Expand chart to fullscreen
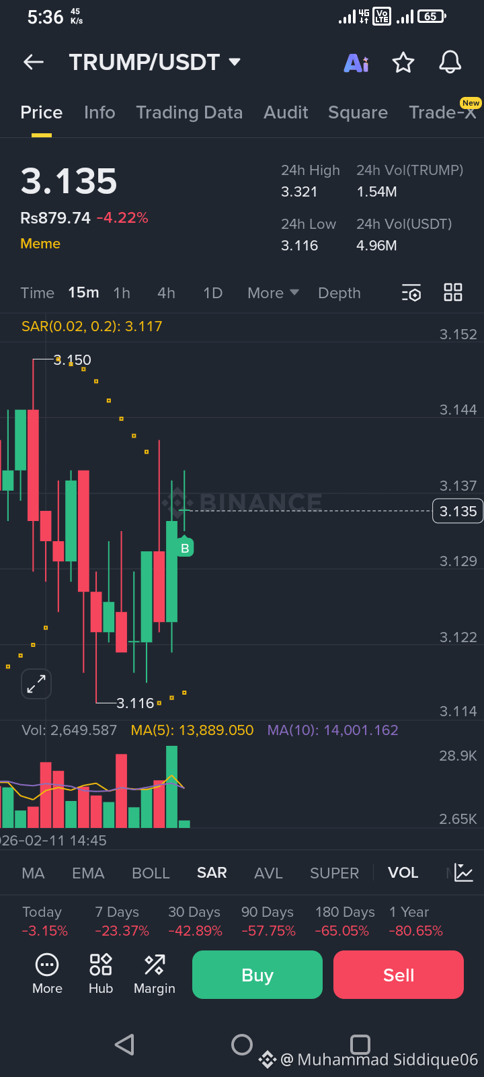This screenshot has width=484, height=1077. 36,684
